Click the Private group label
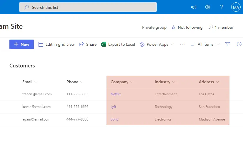Viewport: 243px width, 151px height. pos(154,27)
